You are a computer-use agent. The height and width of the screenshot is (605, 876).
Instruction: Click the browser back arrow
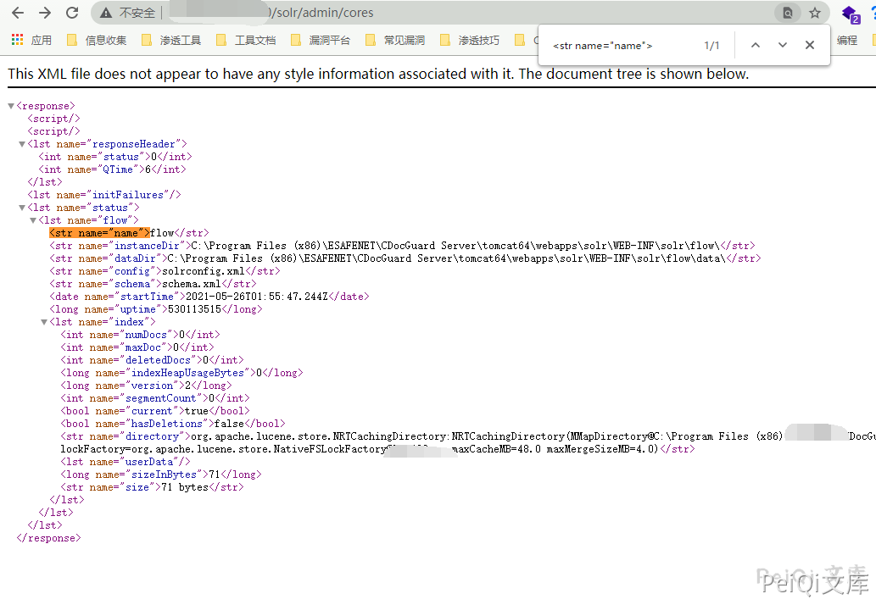pyautogui.click(x=18, y=13)
